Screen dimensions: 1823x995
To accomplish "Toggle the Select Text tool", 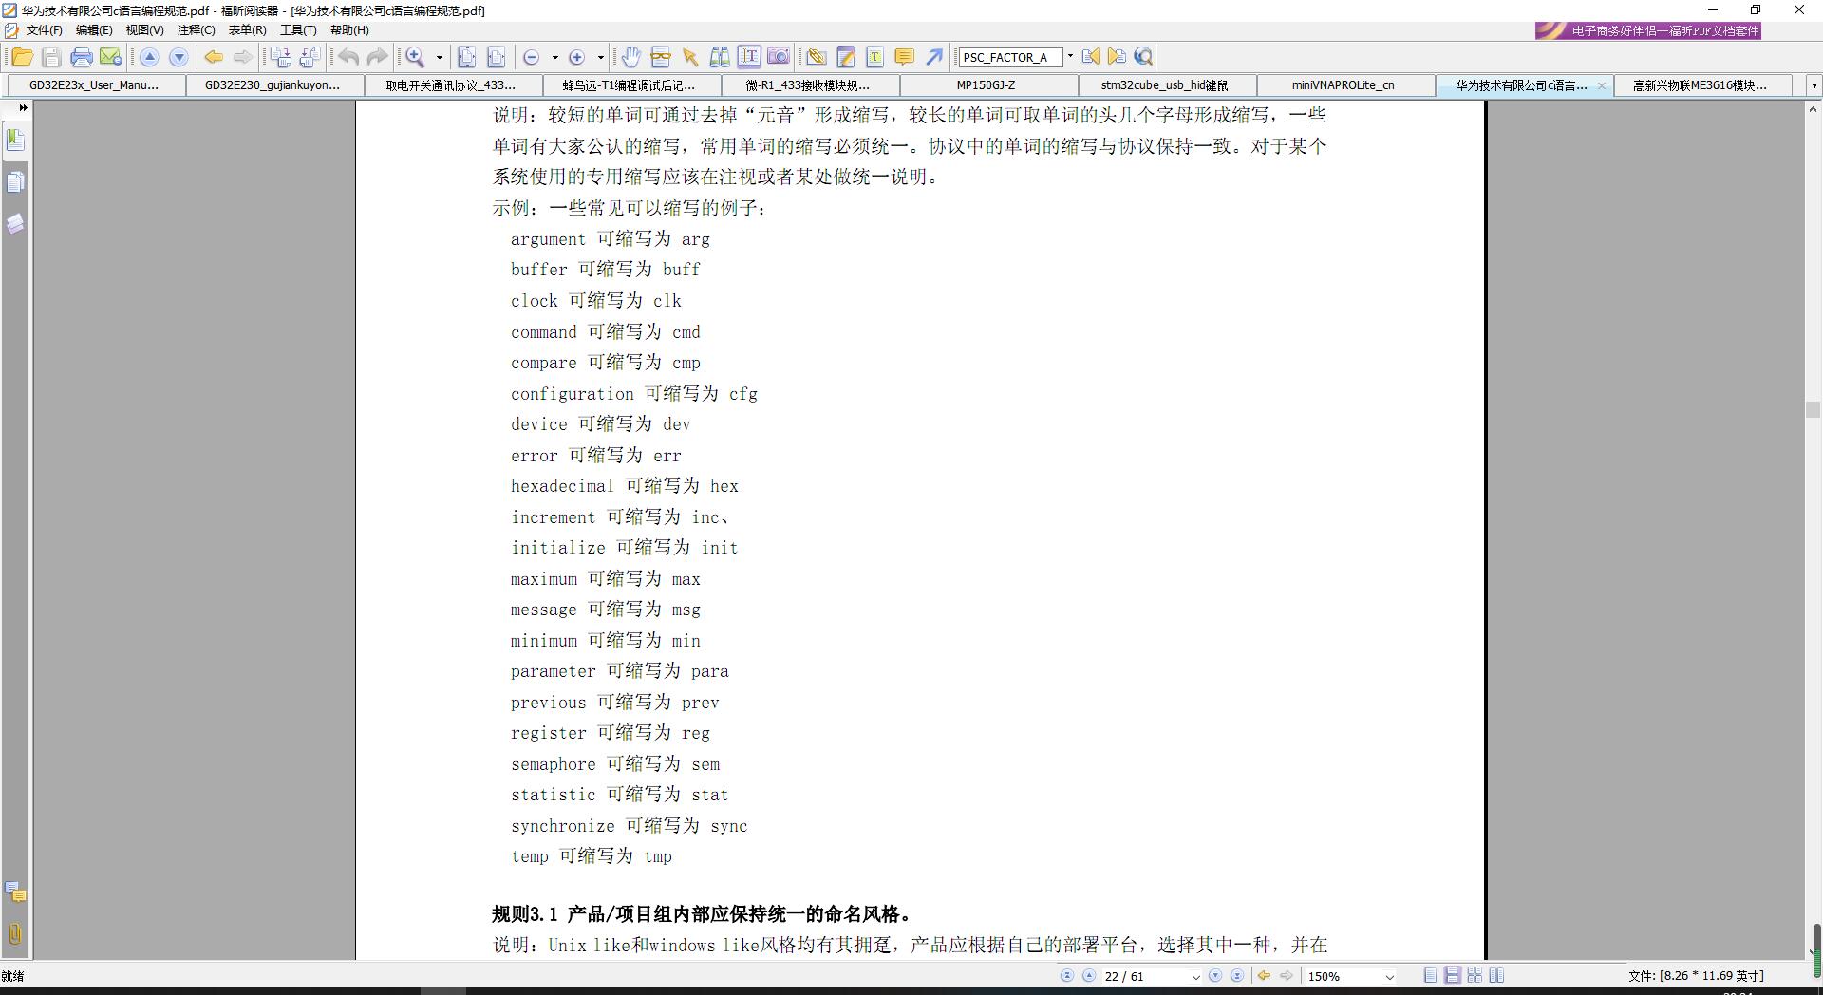I will pos(749,57).
